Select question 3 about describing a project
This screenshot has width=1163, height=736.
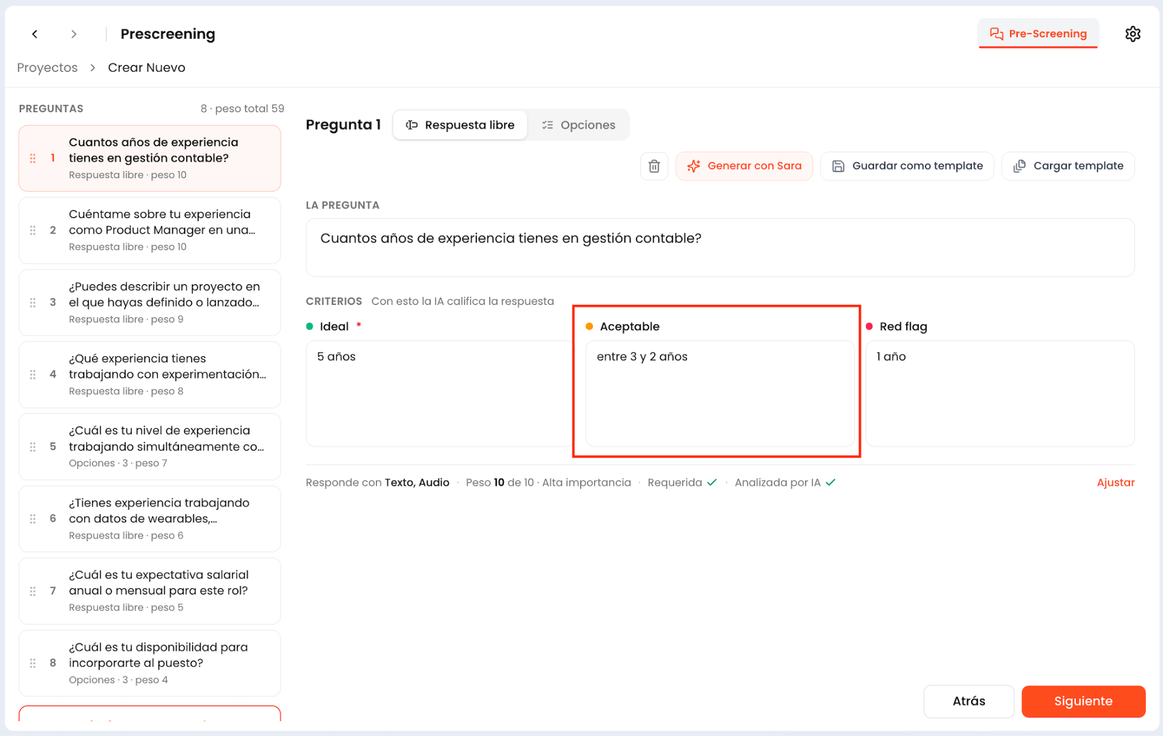click(x=150, y=302)
